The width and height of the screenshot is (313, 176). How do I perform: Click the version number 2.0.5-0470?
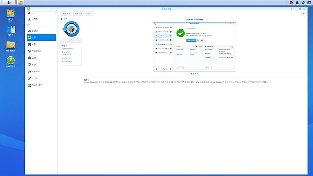(67, 55)
